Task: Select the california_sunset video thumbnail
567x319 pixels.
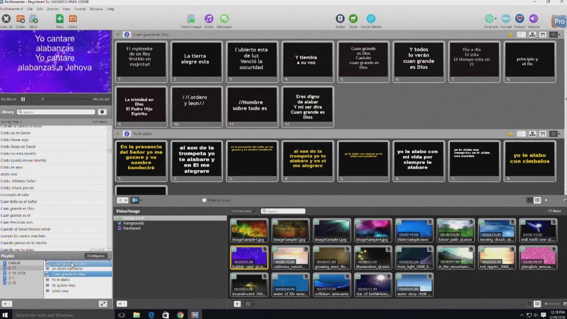Action: [290, 257]
